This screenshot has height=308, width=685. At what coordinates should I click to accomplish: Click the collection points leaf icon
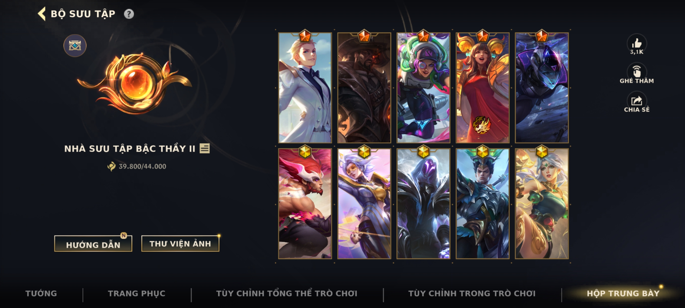[111, 166]
